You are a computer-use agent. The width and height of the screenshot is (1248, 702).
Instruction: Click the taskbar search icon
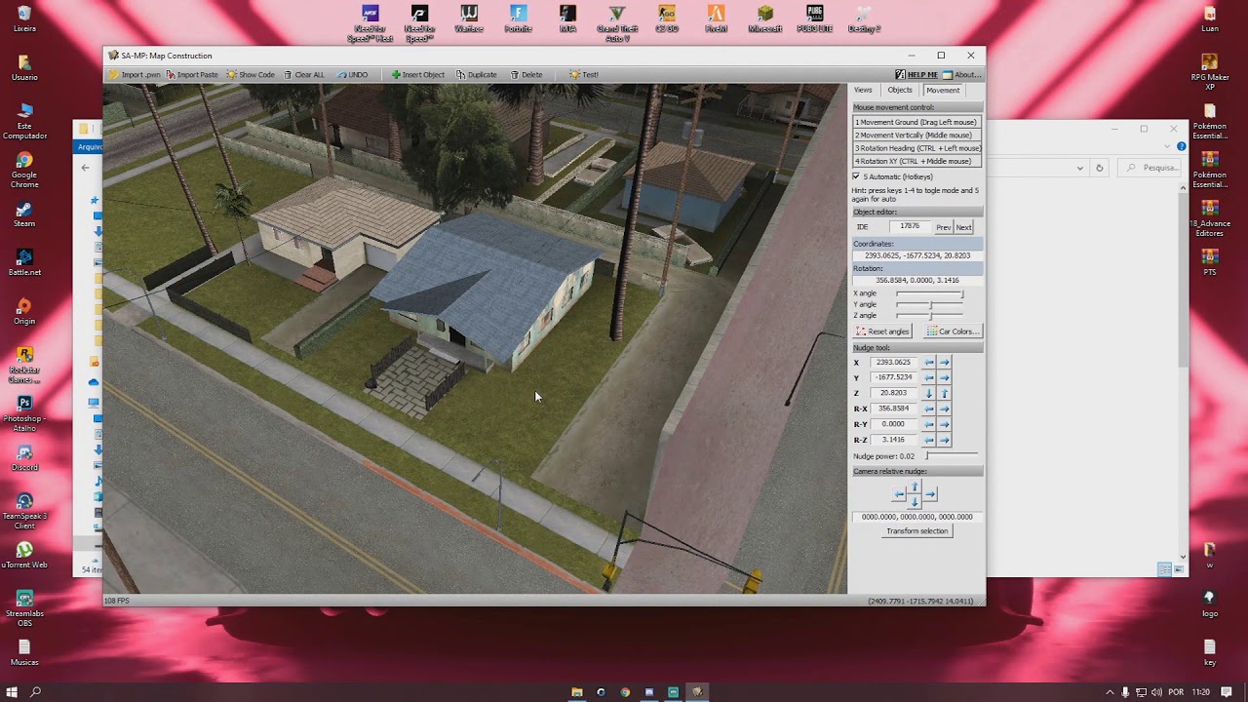[x=36, y=692]
